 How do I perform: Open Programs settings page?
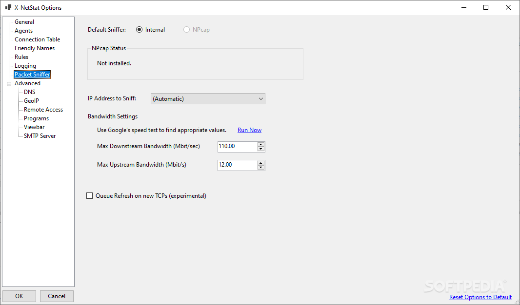pyautogui.click(x=36, y=118)
